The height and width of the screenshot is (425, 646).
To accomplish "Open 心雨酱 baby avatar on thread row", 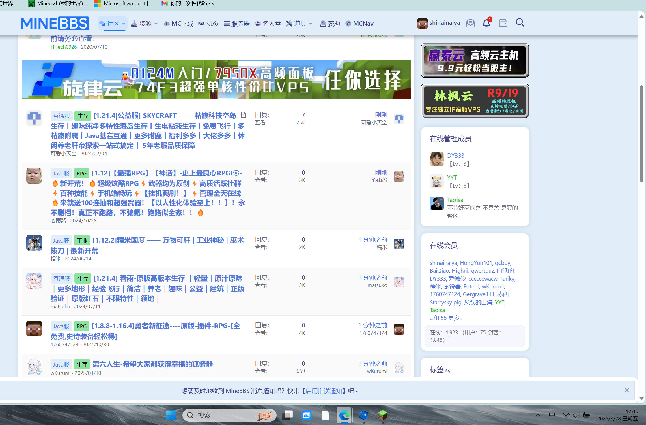I will point(34,176).
